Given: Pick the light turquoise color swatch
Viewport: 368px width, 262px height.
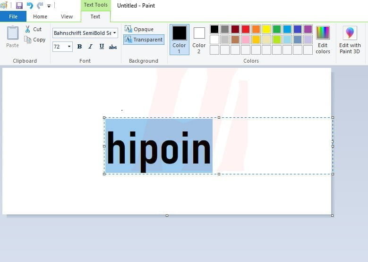Looking at the screenshot, I should click(x=287, y=40).
